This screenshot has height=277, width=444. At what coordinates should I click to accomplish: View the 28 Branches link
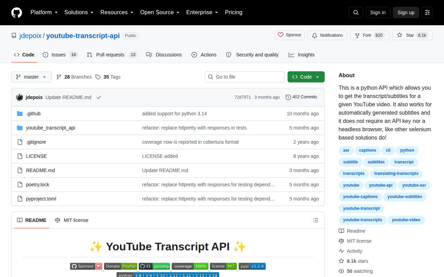tap(74, 77)
